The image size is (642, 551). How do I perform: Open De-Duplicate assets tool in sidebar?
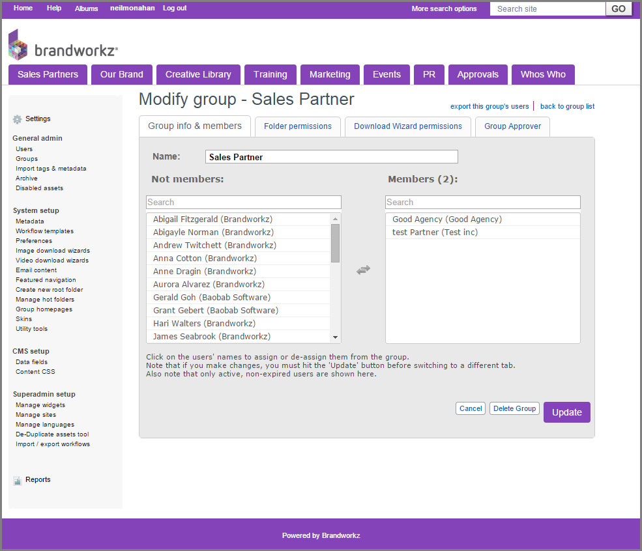click(52, 435)
